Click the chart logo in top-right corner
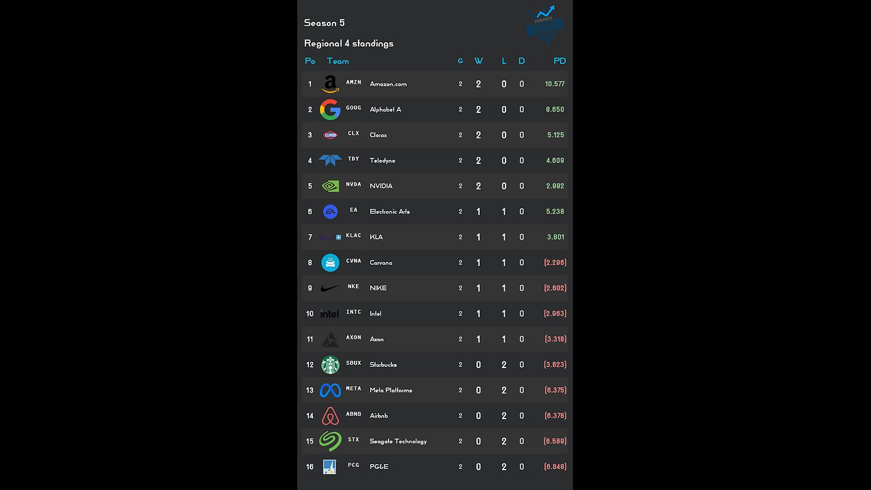 544,24
